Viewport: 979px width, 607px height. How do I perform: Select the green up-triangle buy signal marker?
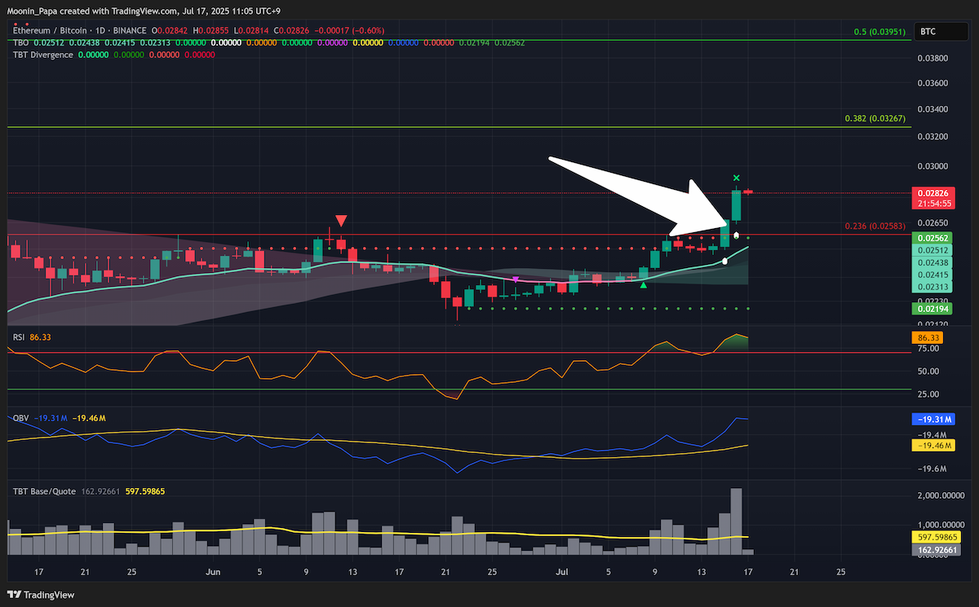[644, 284]
